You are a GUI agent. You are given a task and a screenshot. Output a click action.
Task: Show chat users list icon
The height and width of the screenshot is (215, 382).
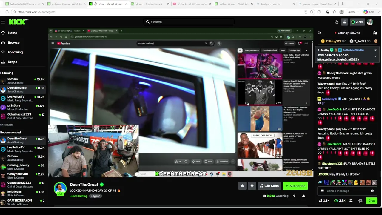(x=375, y=33)
